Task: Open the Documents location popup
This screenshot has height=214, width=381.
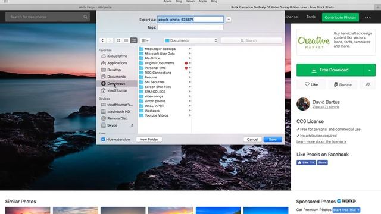Action: pos(190,40)
